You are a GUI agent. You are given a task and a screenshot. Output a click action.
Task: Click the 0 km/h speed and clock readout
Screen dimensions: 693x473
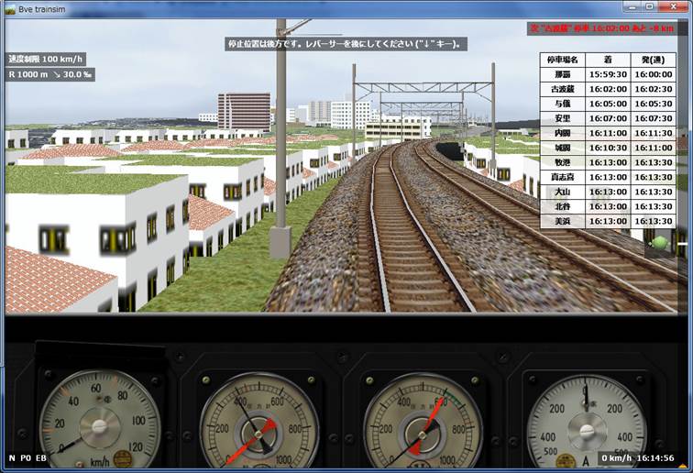(x=640, y=457)
